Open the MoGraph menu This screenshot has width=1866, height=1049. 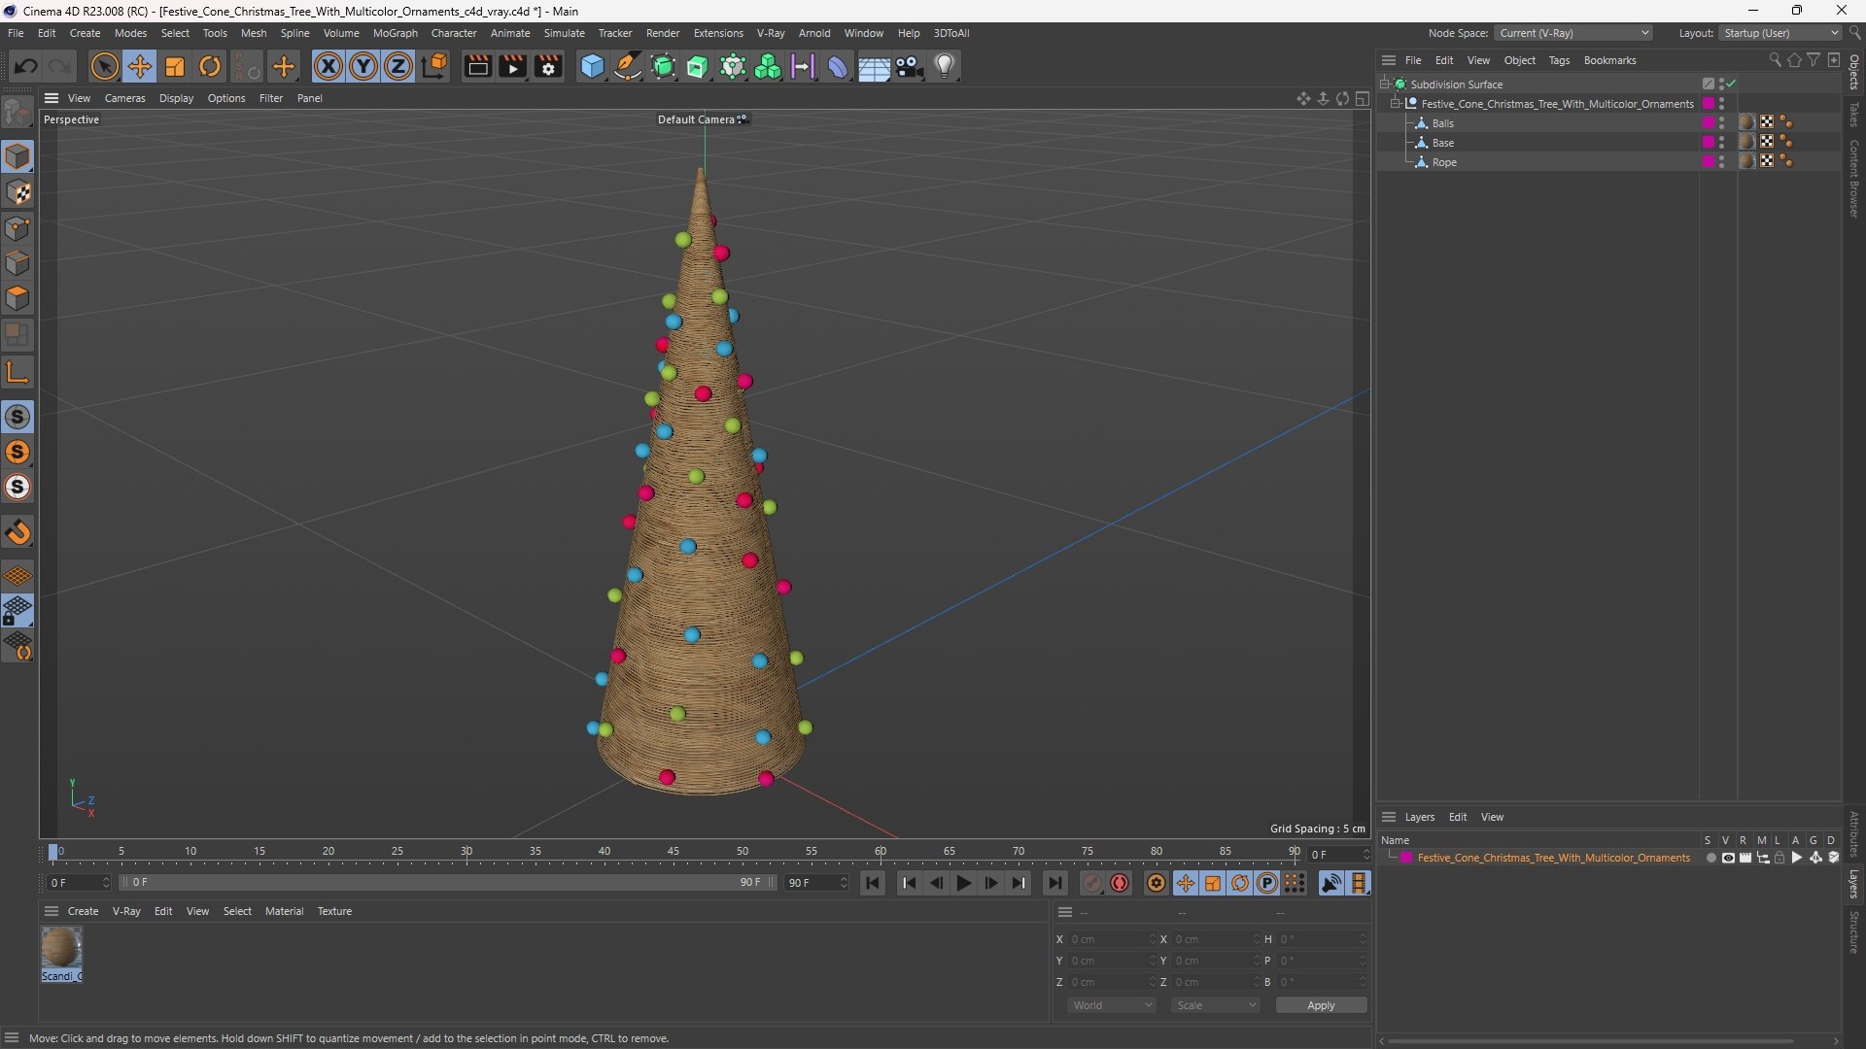tap(395, 33)
